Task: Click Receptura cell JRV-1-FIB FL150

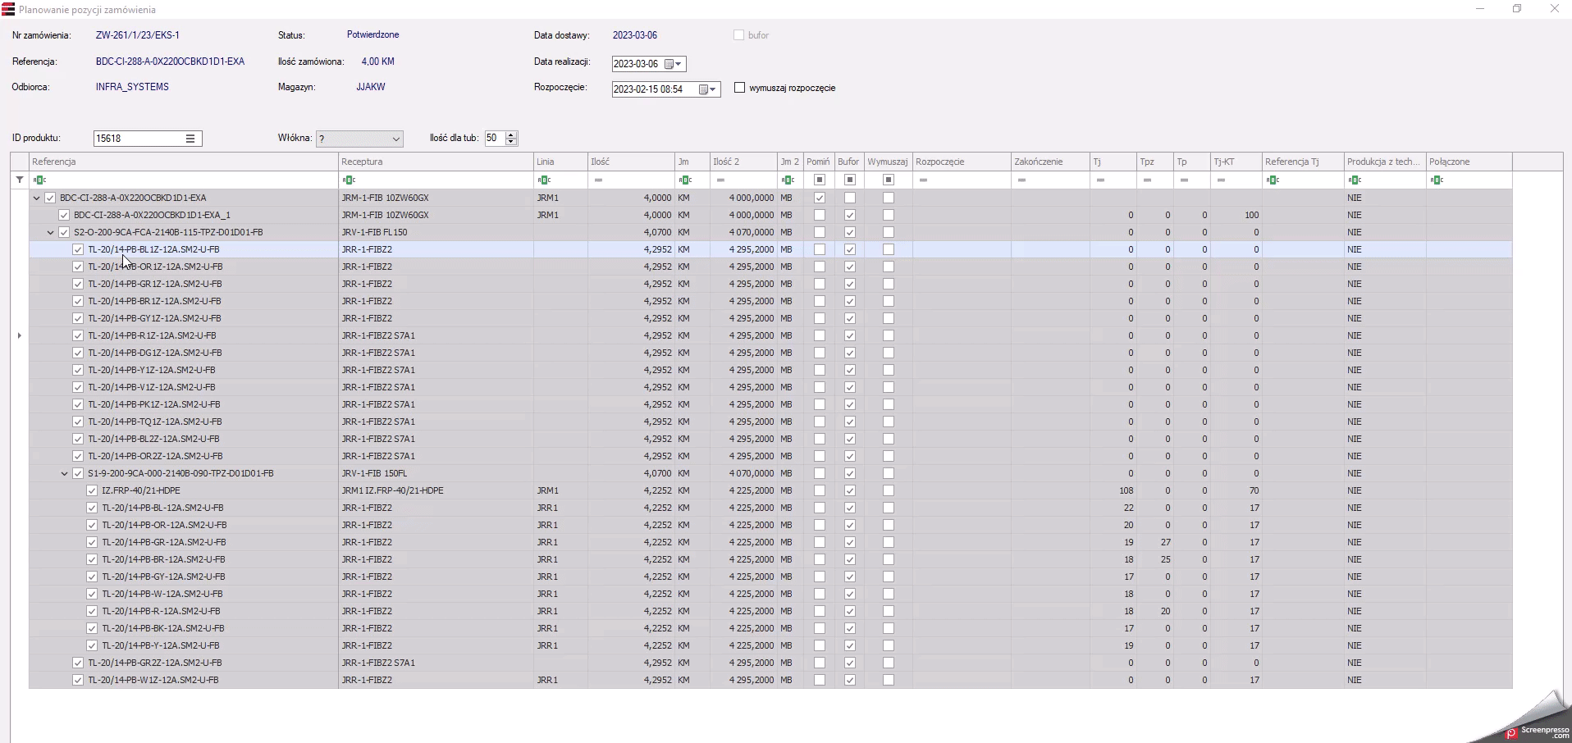Action: point(436,232)
